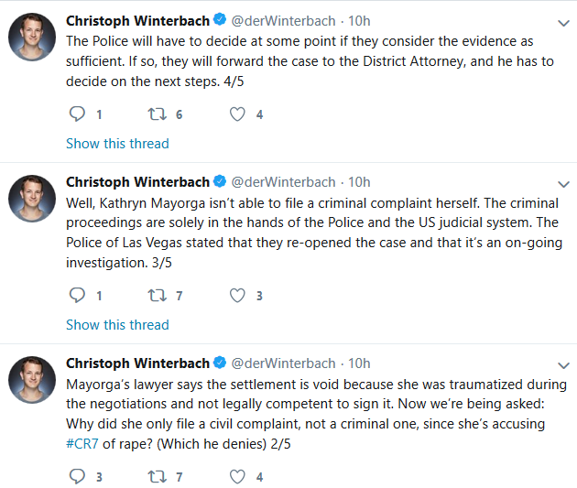577x488 pixels.
Task: Open the profile photo on the 4/5 tweet
Action: tap(32, 38)
